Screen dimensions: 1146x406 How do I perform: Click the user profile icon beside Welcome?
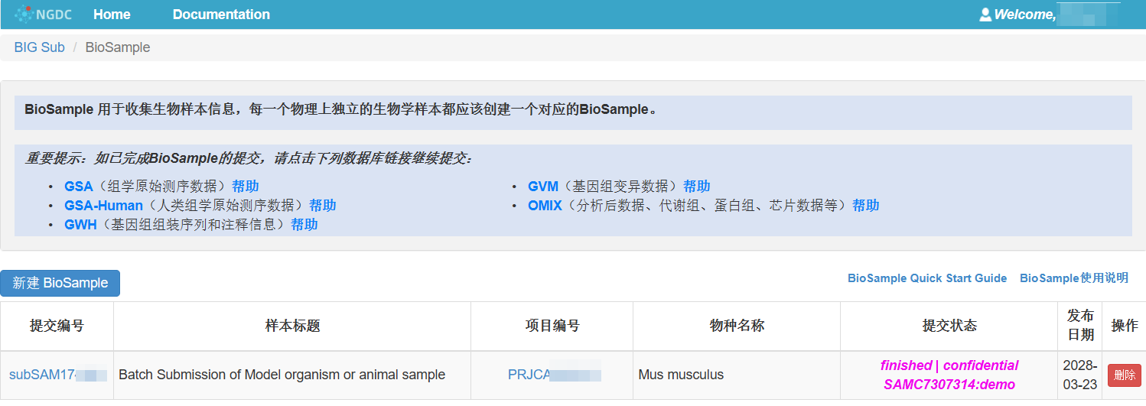tap(985, 15)
